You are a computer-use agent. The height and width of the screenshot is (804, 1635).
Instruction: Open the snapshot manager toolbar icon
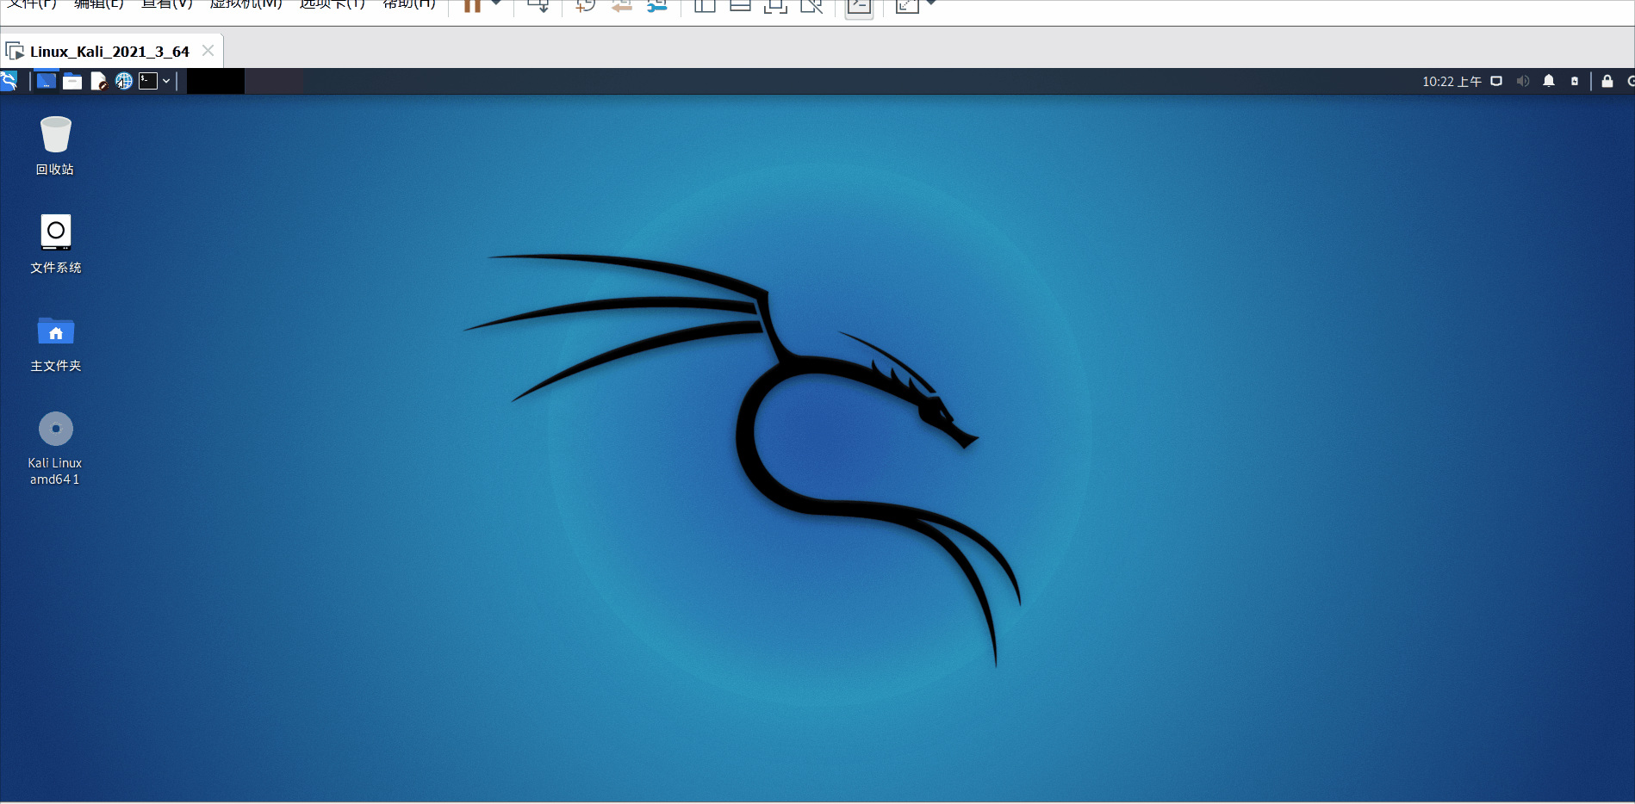657,5
